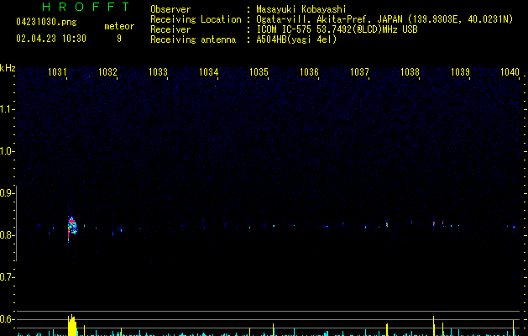The width and height of the screenshot is (528, 336).
Task: Click the HROFFT title text
Action: [x=86, y=7]
